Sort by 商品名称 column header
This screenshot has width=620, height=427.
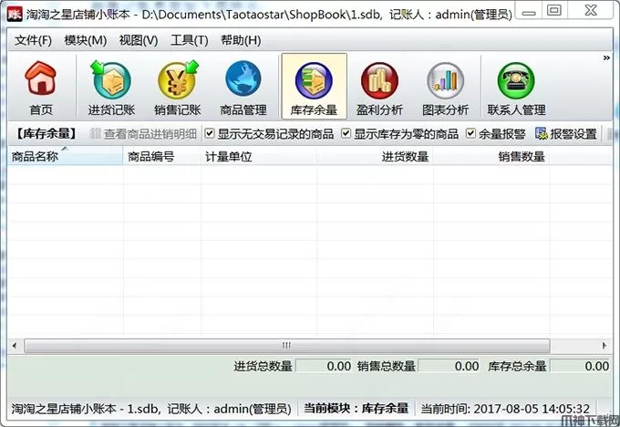[66, 156]
